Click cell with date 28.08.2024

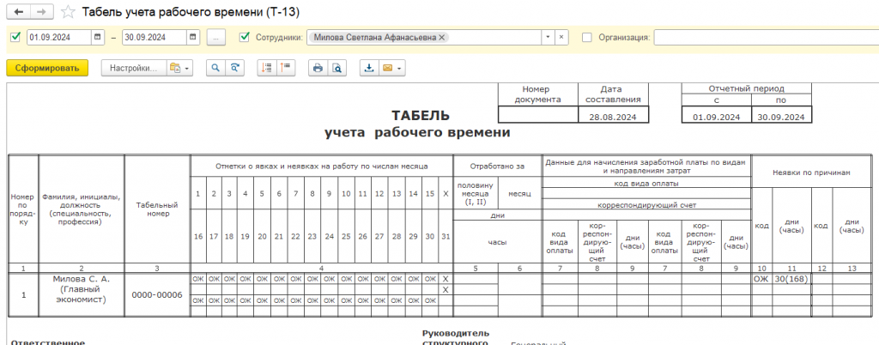613,117
